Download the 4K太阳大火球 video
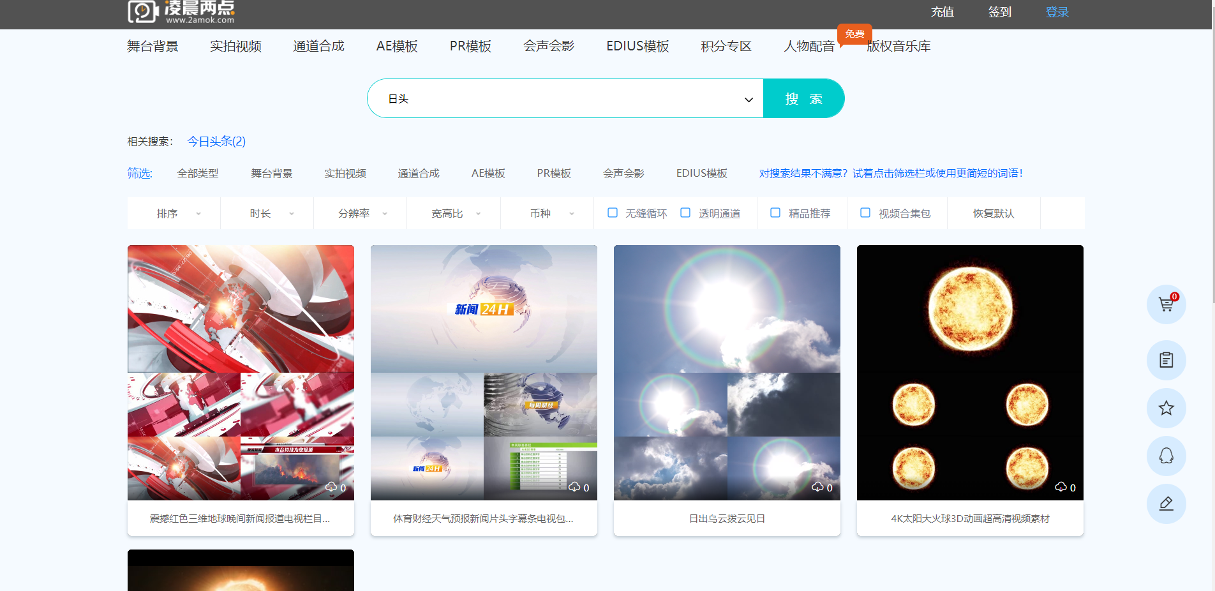 point(1061,487)
